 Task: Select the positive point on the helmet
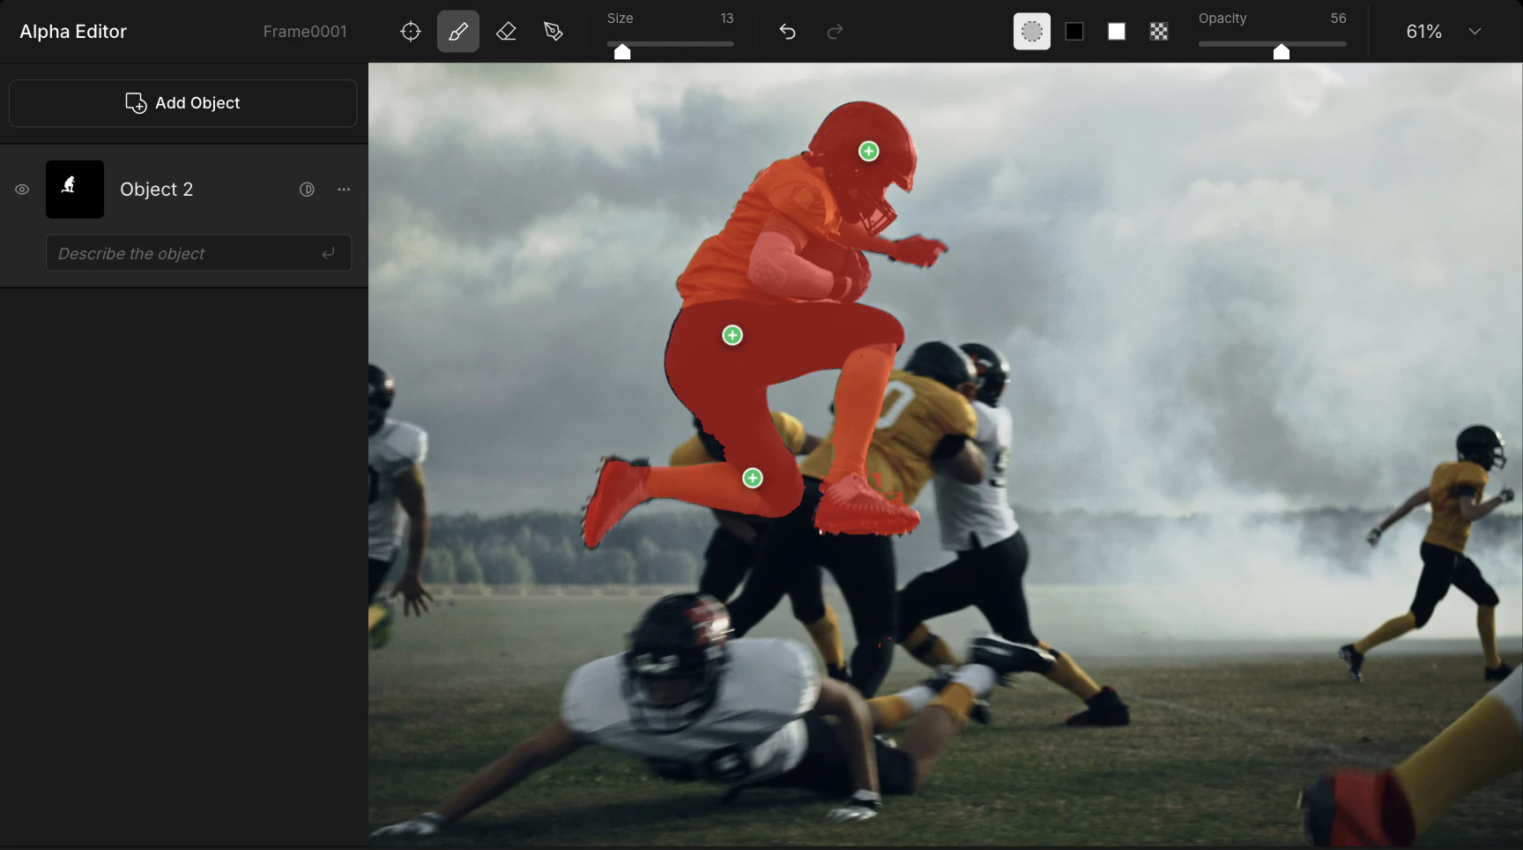tap(868, 152)
